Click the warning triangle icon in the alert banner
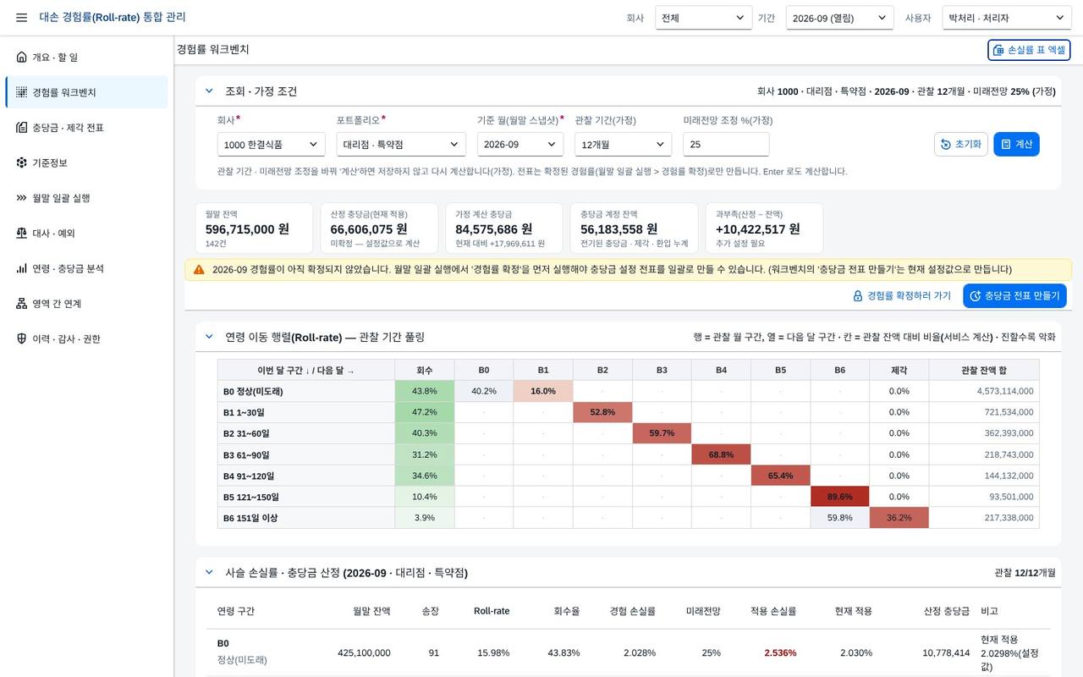 pyautogui.click(x=199, y=270)
